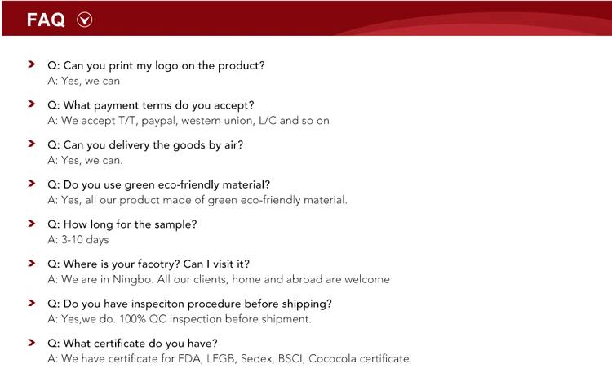Click the circled down-arrow beside FAQ
Viewport: 612px width, 373px height.
[x=84, y=20]
